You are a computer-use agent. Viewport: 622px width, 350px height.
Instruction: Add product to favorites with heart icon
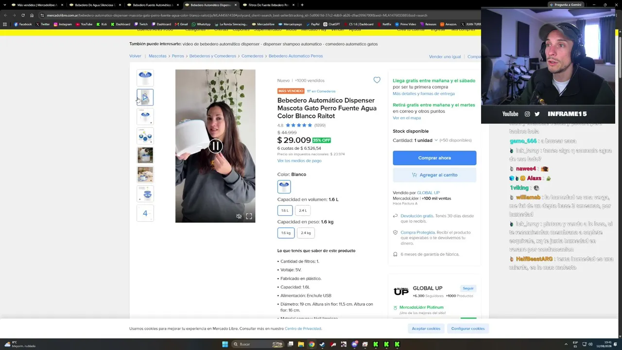coord(377,80)
